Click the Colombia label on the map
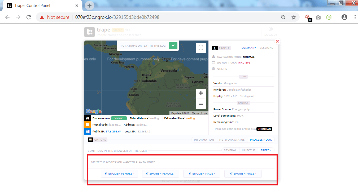This screenshot has width=358, height=187. coord(149,81)
